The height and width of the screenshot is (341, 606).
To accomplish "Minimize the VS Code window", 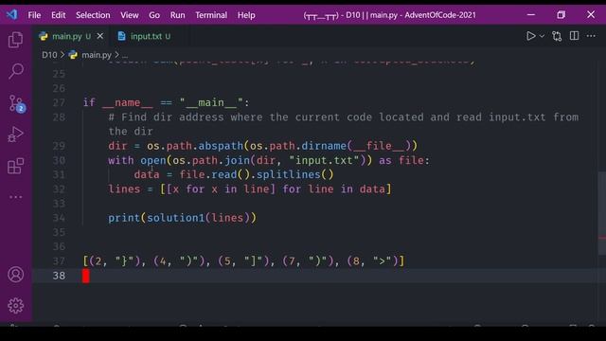I will (531, 15).
